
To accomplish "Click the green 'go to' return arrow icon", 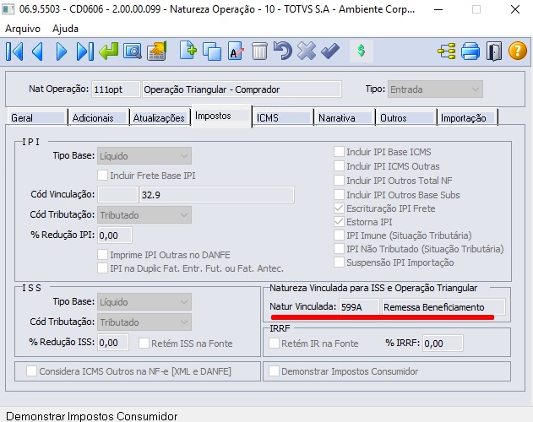I will [x=108, y=51].
